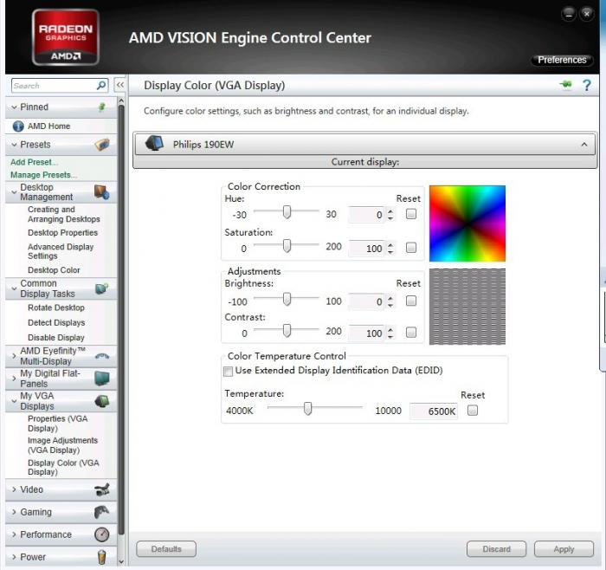Screen dimensions: 606x570
Task: Click the AMD Home info icon
Action: coord(18,126)
